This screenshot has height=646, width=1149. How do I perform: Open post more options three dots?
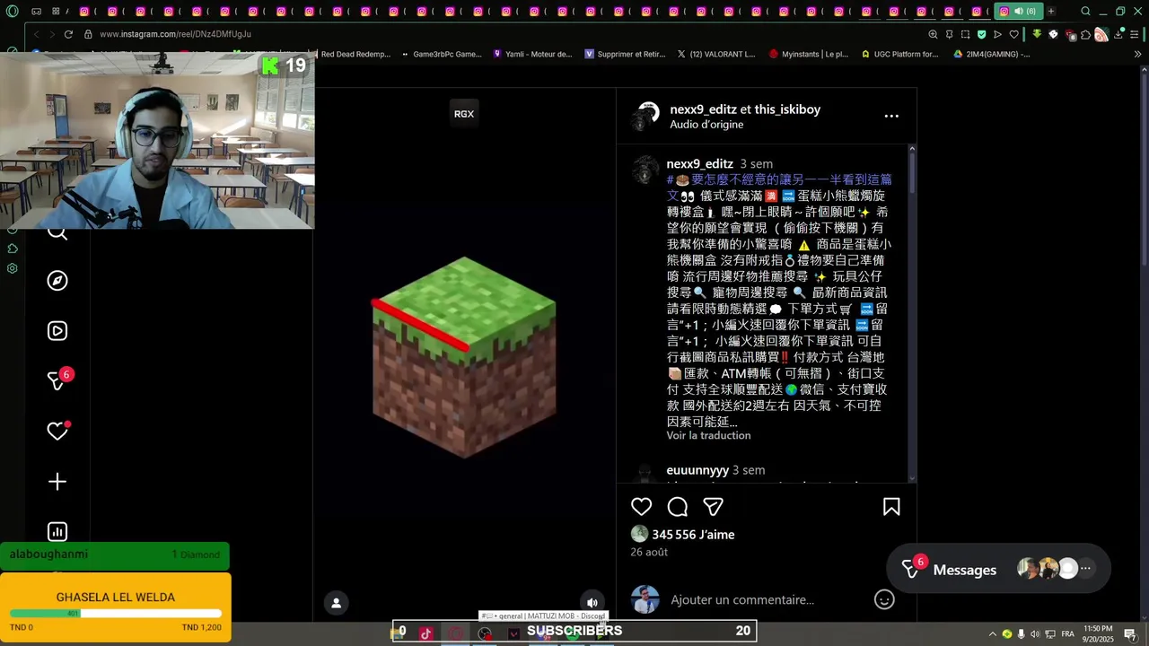(x=891, y=116)
